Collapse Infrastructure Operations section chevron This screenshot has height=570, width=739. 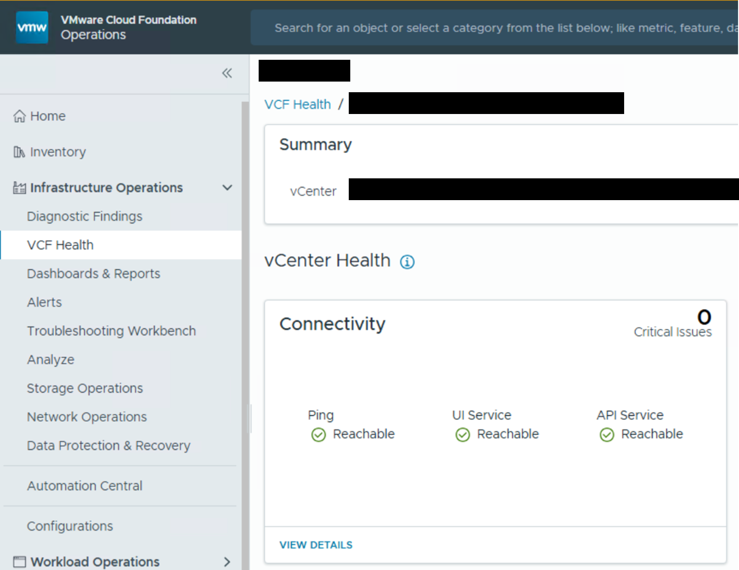227,188
